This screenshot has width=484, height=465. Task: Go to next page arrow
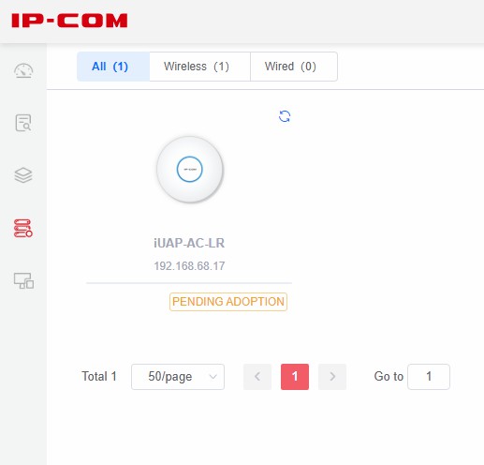pyautogui.click(x=332, y=377)
